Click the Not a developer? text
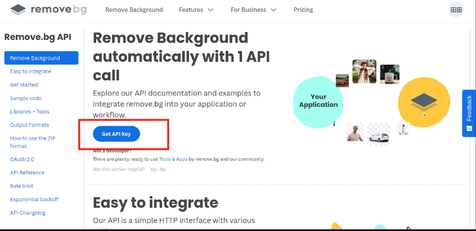The image size is (476, 231). pyautogui.click(x=112, y=151)
